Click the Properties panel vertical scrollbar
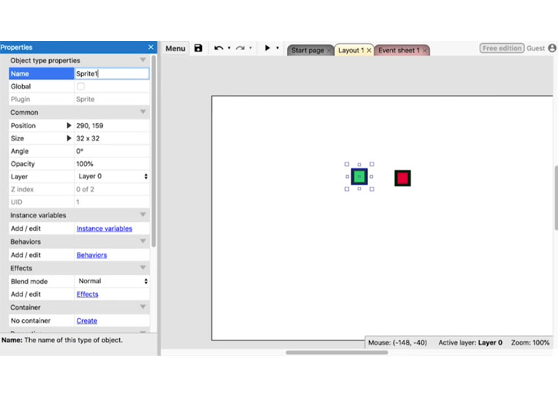The width and height of the screenshot is (558, 396). tap(154, 151)
